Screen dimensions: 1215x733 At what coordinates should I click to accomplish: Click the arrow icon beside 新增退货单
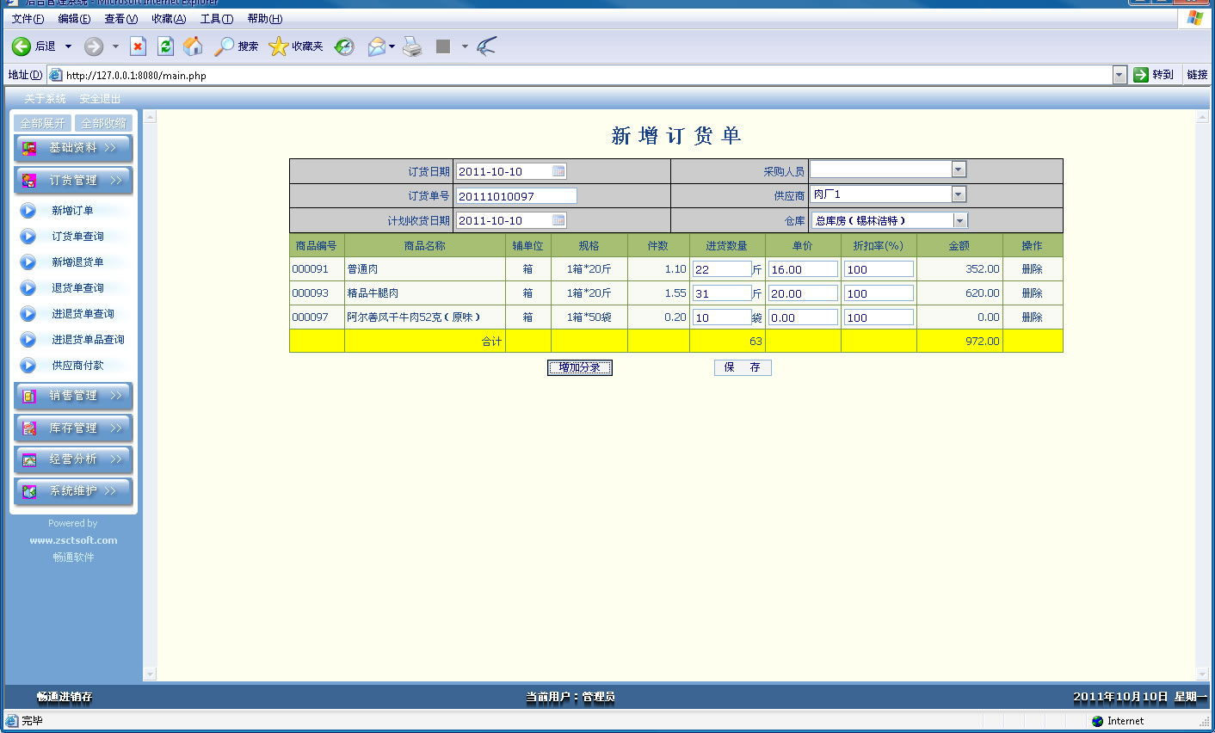click(x=28, y=262)
